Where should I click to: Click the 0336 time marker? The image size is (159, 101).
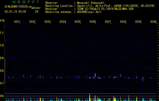click(93, 21)
